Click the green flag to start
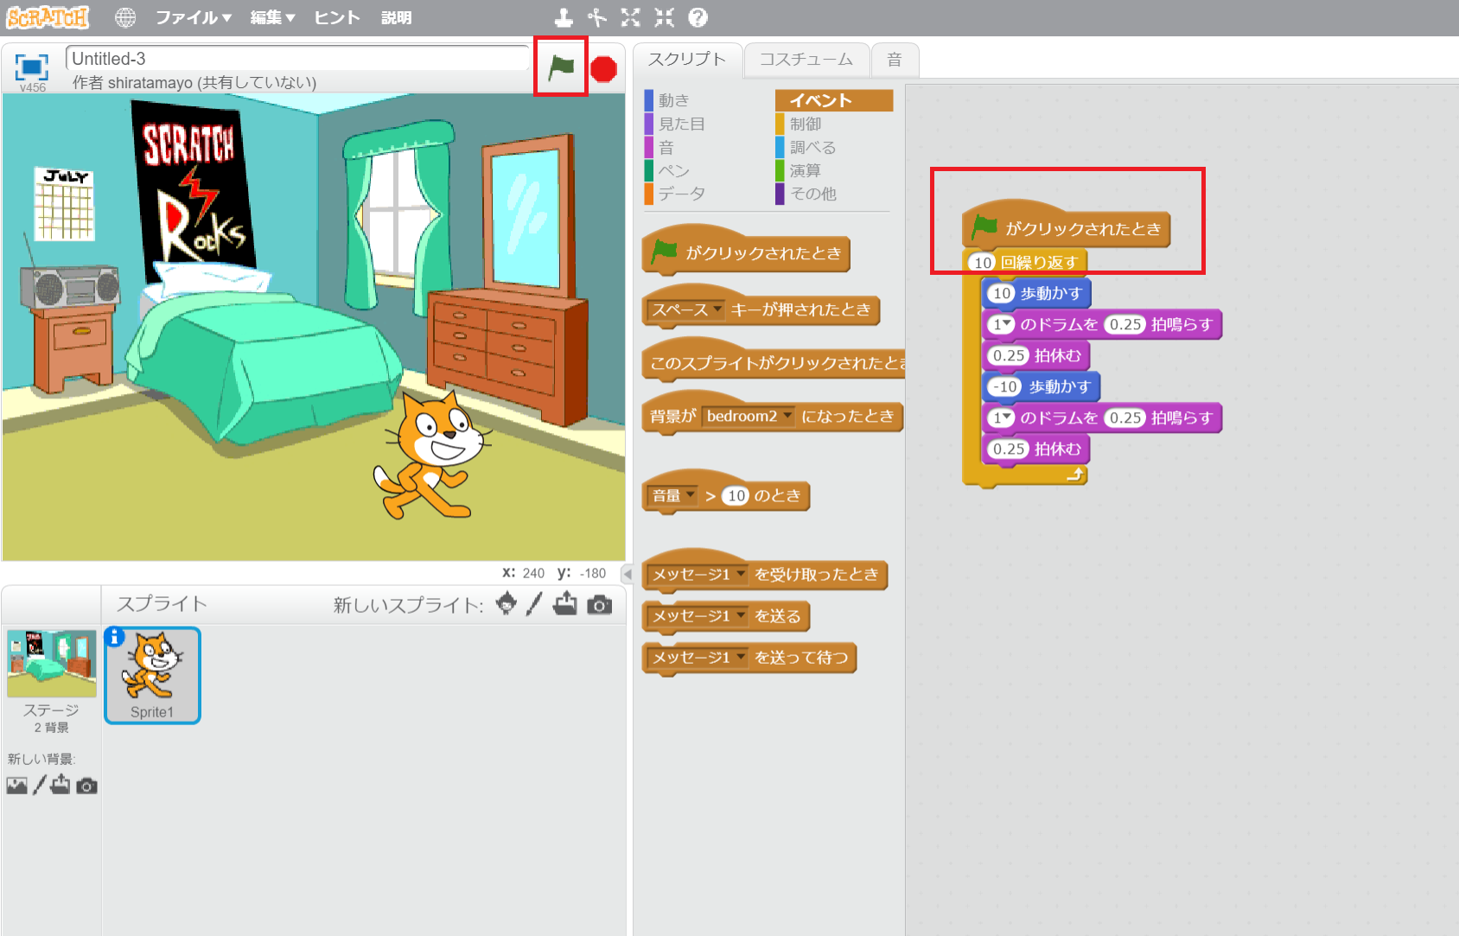This screenshot has height=936, width=1459. pyautogui.click(x=562, y=67)
